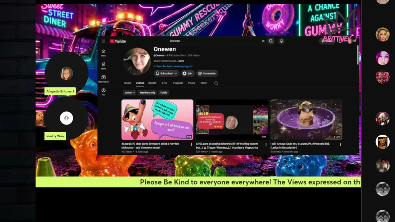
Task: Open the Onewen channel profile picture
Action: click(137, 61)
